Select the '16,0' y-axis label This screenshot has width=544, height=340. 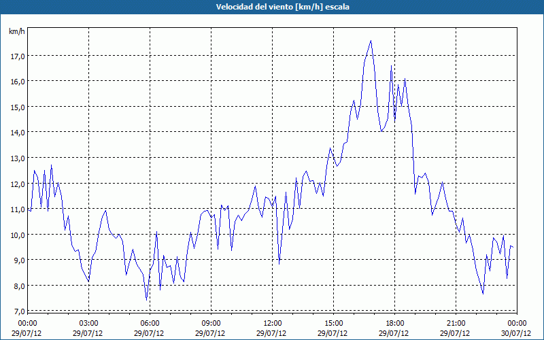click(x=18, y=82)
